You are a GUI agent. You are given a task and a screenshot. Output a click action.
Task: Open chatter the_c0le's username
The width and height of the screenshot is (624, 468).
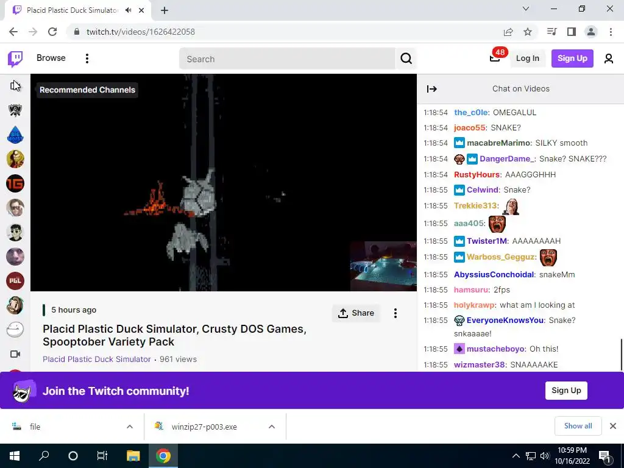coord(471,113)
